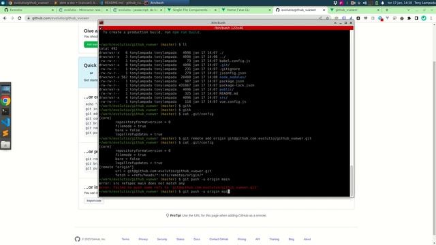
Task: Open the Docs footer link
Action: click(197, 239)
